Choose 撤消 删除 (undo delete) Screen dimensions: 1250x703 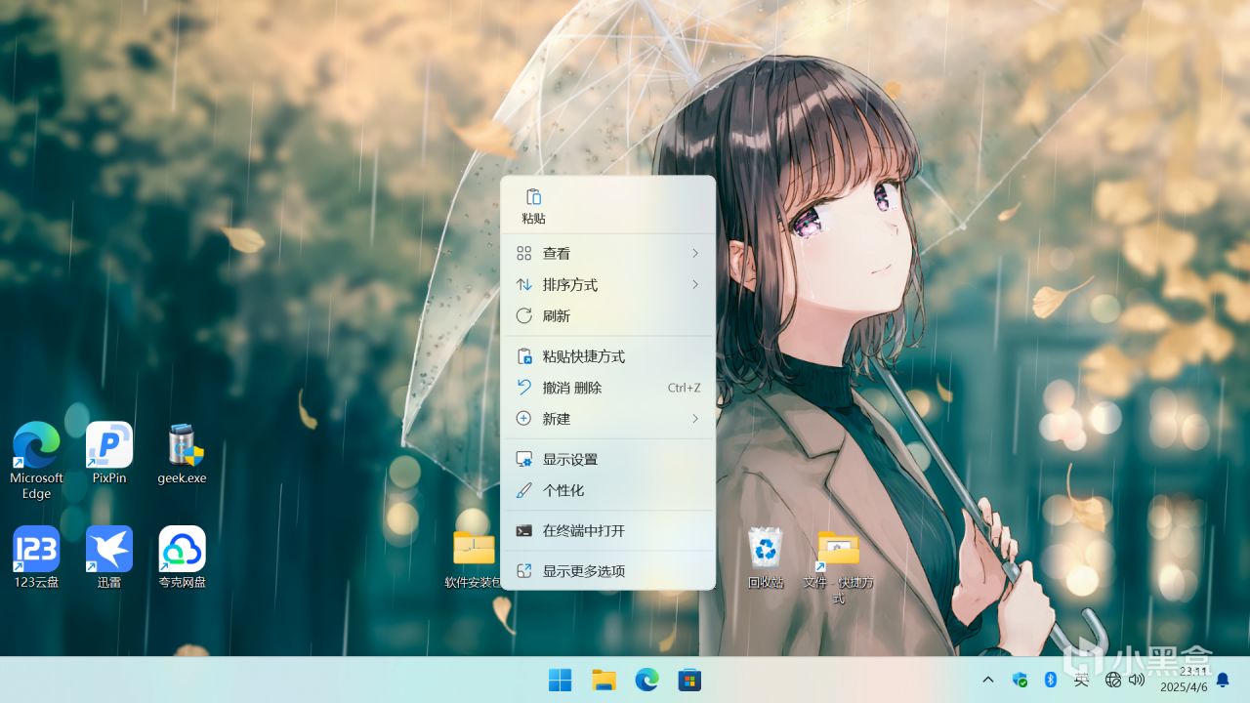(607, 388)
